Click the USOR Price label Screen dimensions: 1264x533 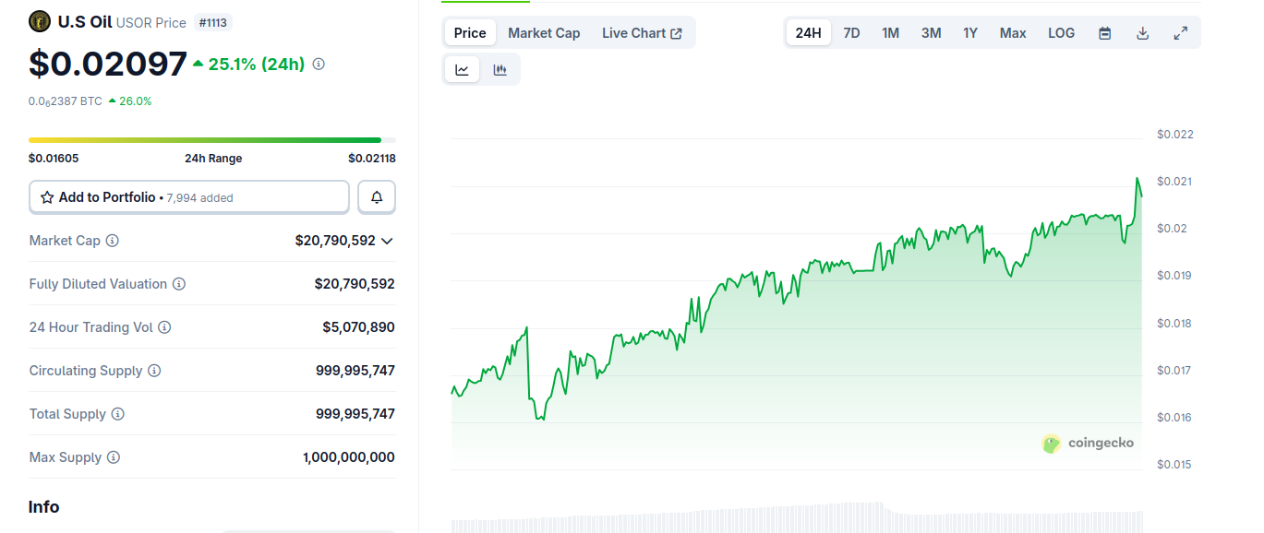[150, 22]
